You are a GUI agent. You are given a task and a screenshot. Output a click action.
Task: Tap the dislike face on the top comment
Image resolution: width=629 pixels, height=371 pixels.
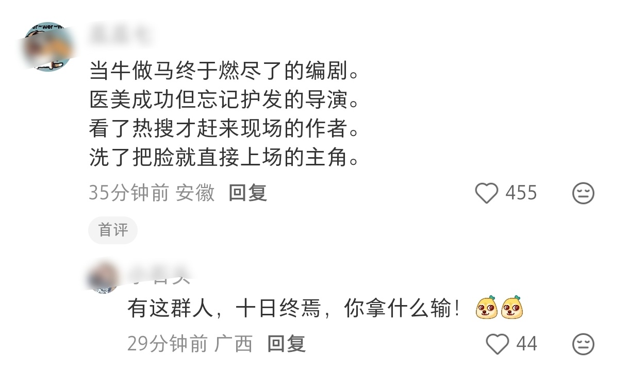click(583, 193)
